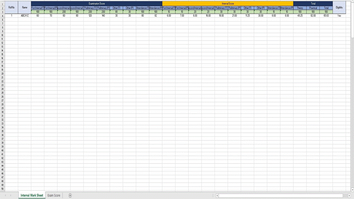Click the Theory subheader cell
Screen dimensions: 354x199
300,8
